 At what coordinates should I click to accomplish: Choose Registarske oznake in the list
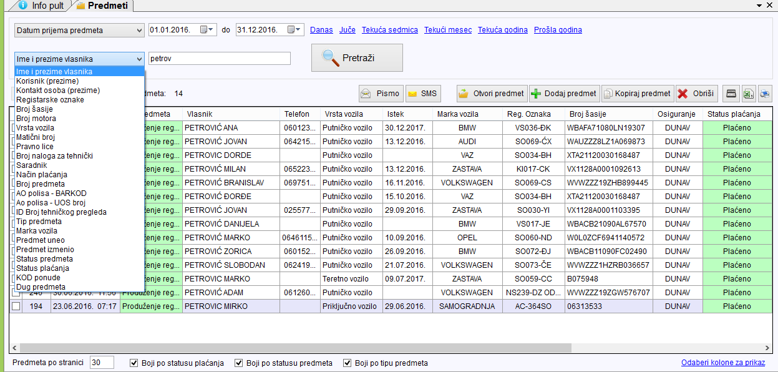point(79,100)
